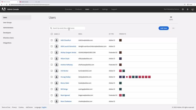The width and height of the screenshot is (196, 110).
Task: Open the Language English selector
Action: 44,107
